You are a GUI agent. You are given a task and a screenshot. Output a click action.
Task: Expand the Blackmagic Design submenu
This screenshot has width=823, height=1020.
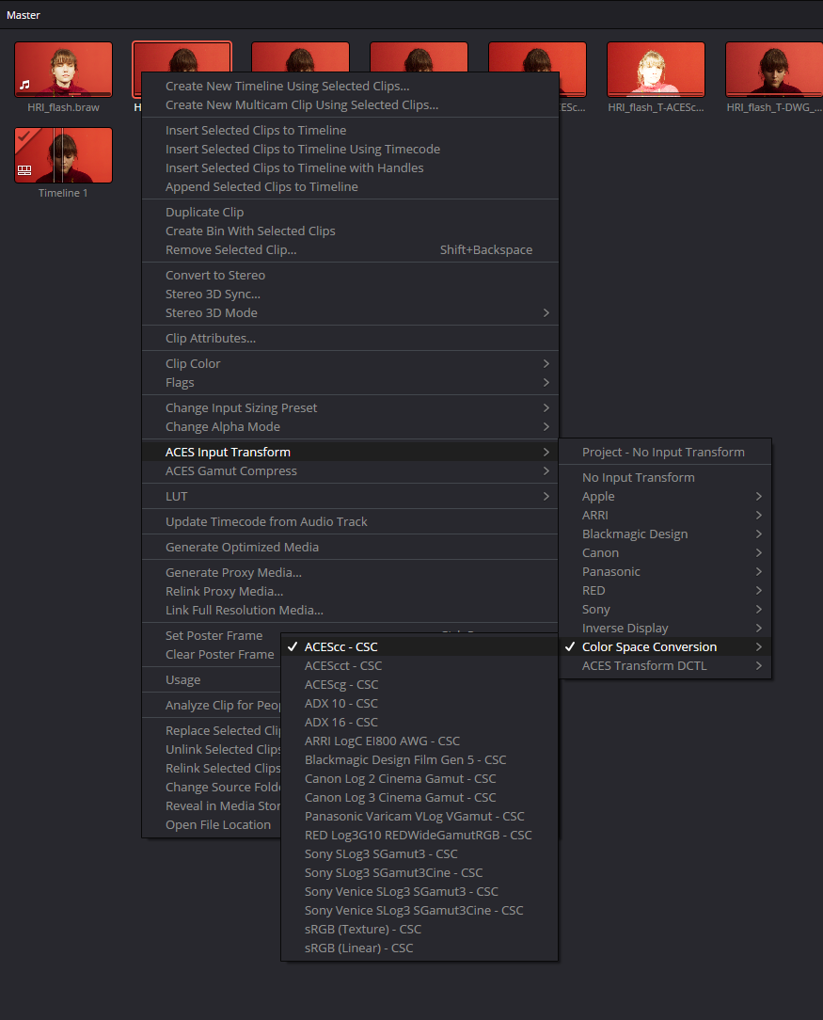click(x=635, y=534)
